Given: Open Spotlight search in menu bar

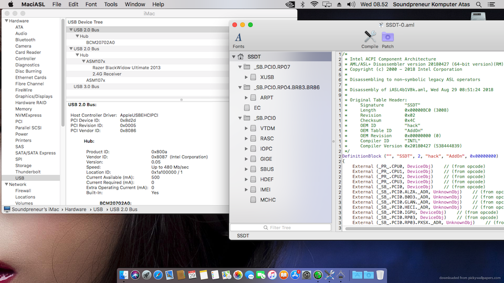Looking at the screenshot, I should 479,5.
